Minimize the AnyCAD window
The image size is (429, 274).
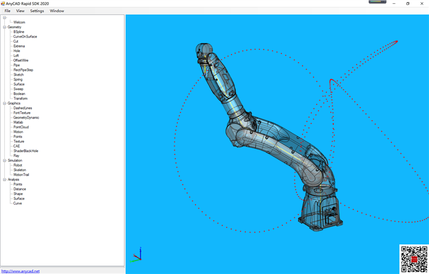pos(394,4)
